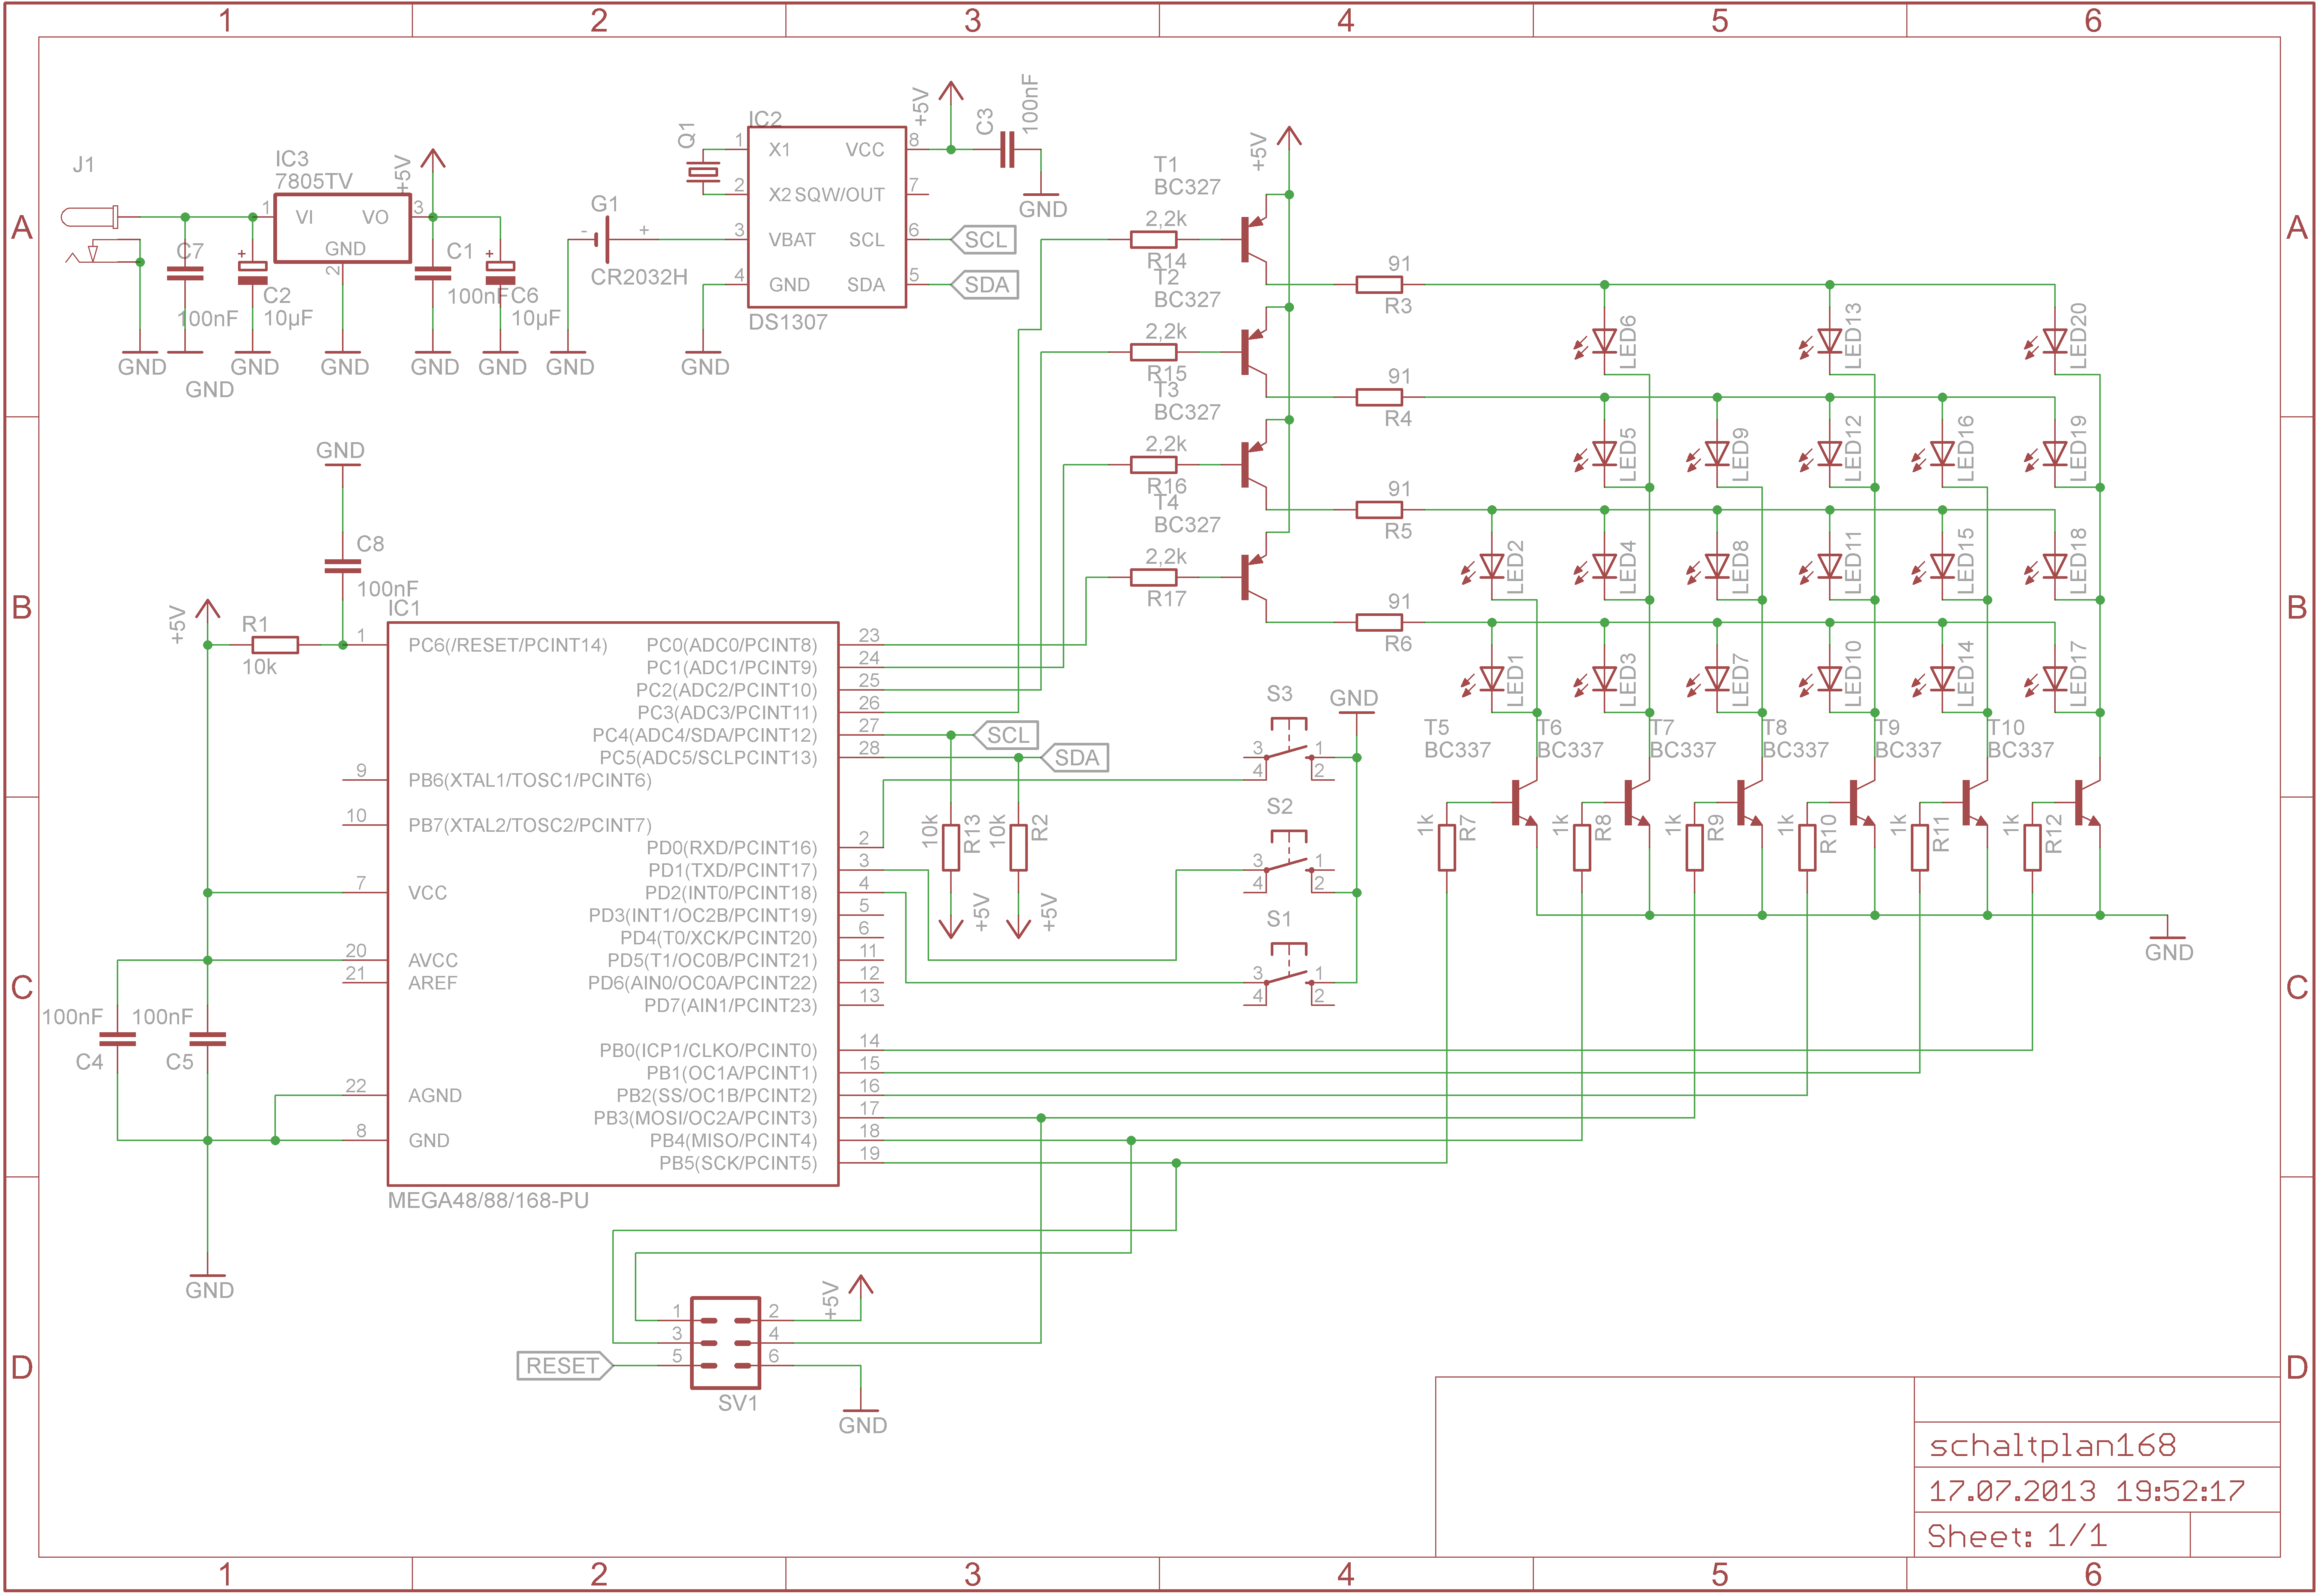The image size is (2317, 1596).
Task: Click capacitor C5 symbol
Action: click(208, 1039)
